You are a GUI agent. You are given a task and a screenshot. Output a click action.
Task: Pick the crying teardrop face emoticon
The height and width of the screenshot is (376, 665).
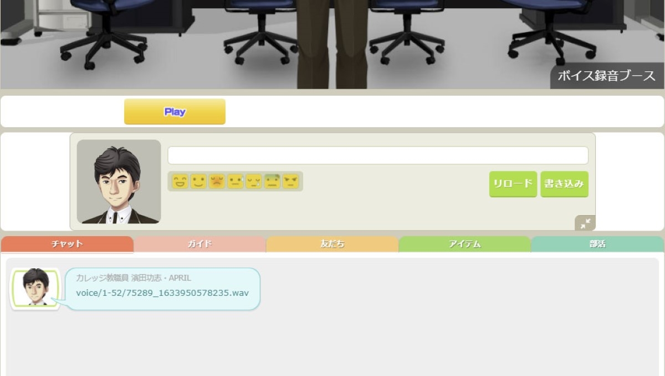click(254, 181)
